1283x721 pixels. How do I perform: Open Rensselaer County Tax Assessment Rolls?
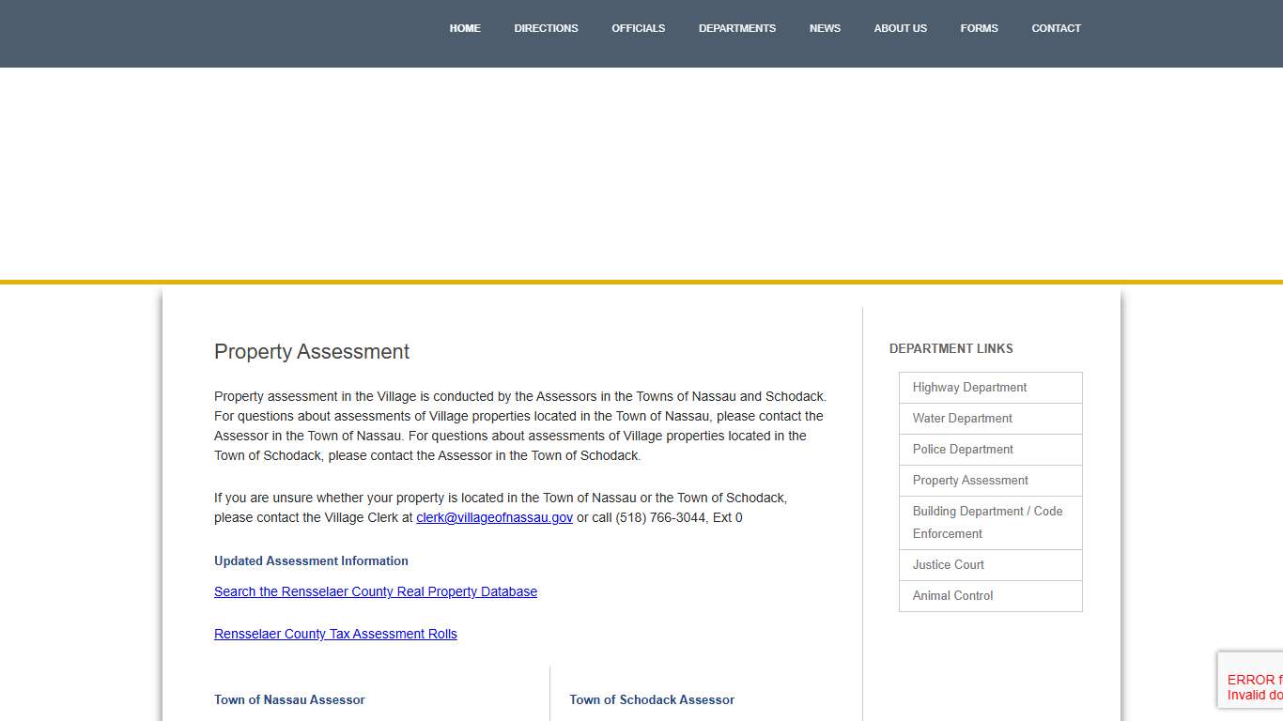click(x=335, y=634)
